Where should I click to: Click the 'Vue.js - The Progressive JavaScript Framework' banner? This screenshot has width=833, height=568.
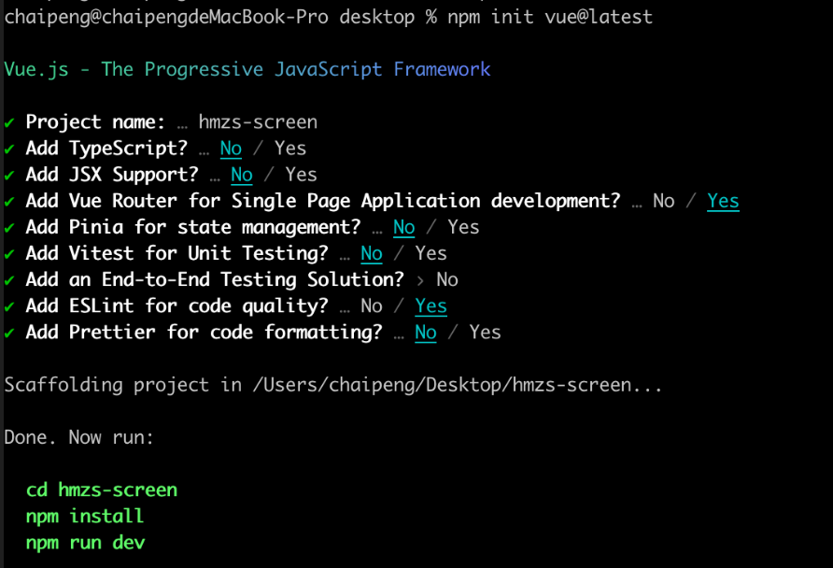[247, 70]
